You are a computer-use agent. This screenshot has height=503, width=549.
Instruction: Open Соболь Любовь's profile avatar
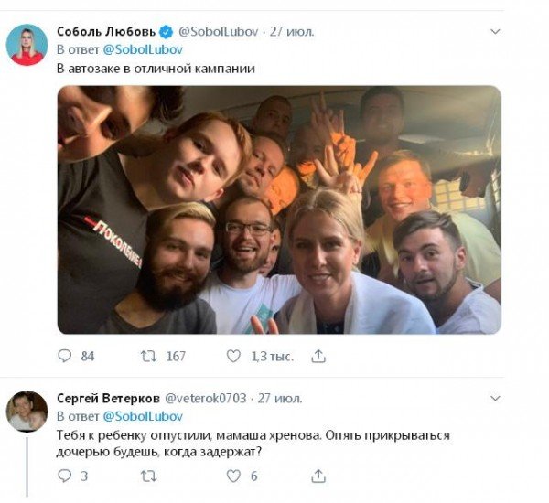pyautogui.click(x=27, y=45)
